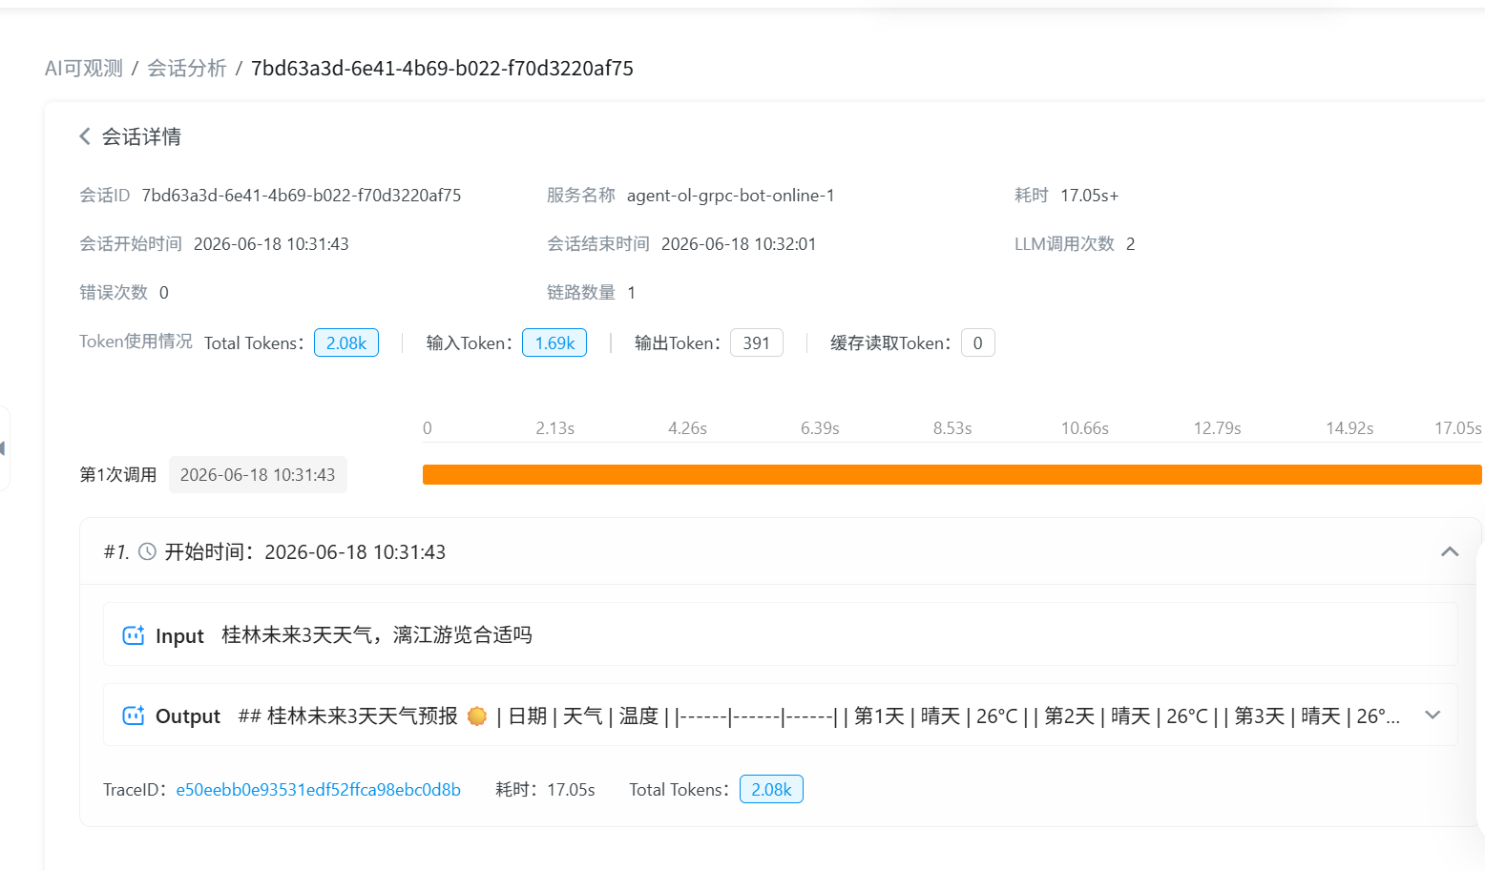Click the session ID in the breadcrumb
The height and width of the screenshot is (871, 1485).
click(442, 69)
